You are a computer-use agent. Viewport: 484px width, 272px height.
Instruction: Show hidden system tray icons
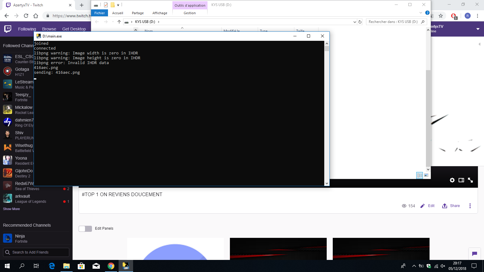(x=414, y=266)
